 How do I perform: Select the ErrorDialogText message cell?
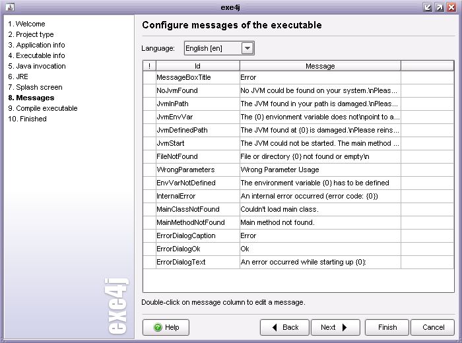[x=320, y=262]
